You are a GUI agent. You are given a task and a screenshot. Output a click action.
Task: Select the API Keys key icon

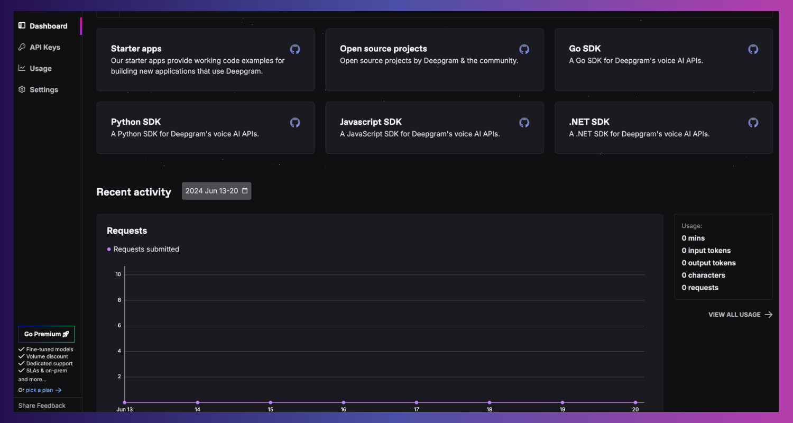click(22, 47)
